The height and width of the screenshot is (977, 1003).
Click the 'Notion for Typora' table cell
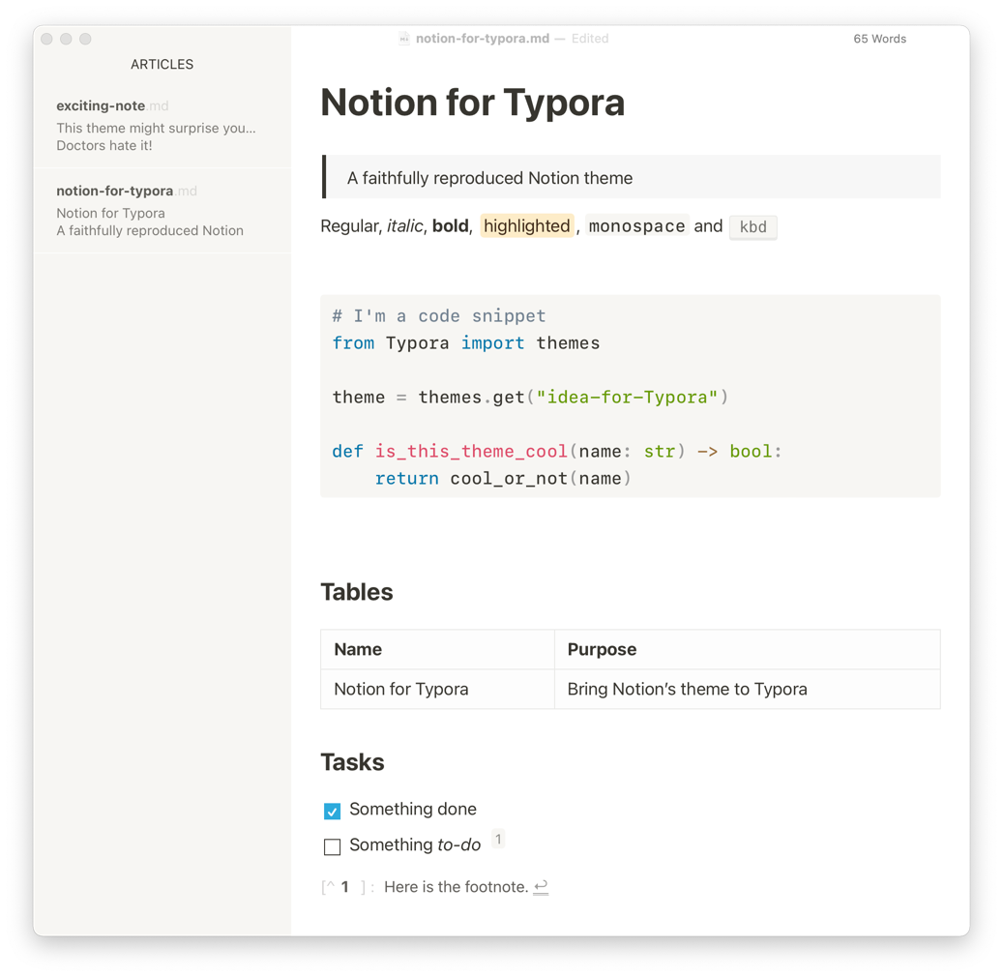point(437,689)
